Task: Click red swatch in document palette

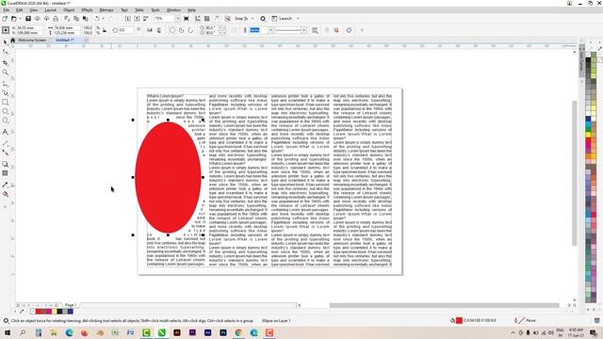Action: coord(39,312)
